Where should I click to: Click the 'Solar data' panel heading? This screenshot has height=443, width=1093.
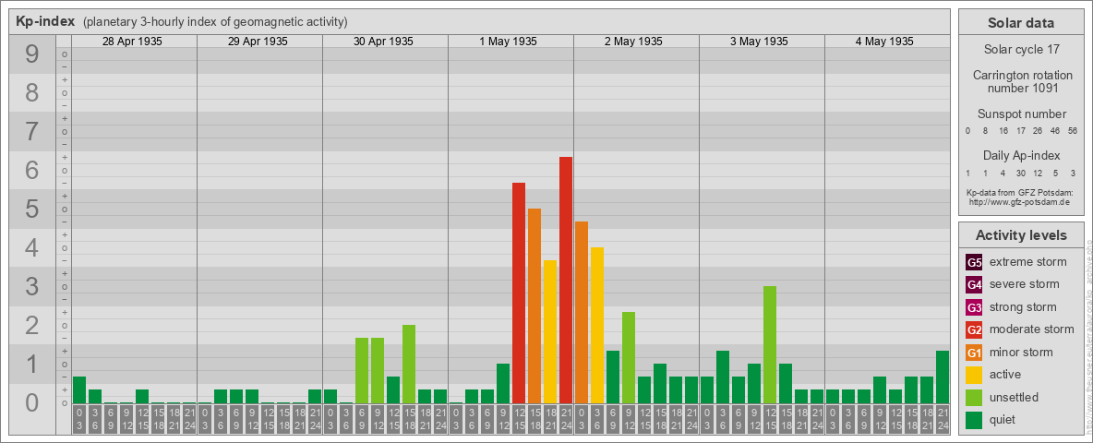point(1021,23)
